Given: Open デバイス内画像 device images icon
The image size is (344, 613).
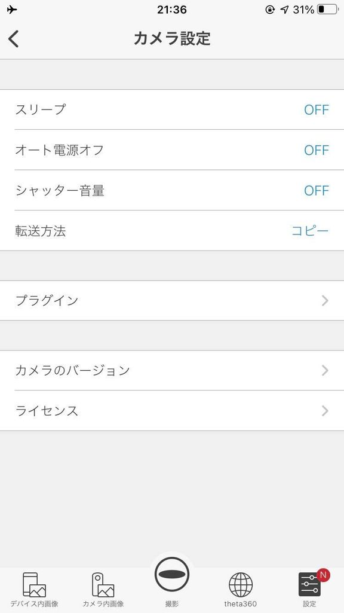Looking at the screenshot, I should click(x=34, y=585).
